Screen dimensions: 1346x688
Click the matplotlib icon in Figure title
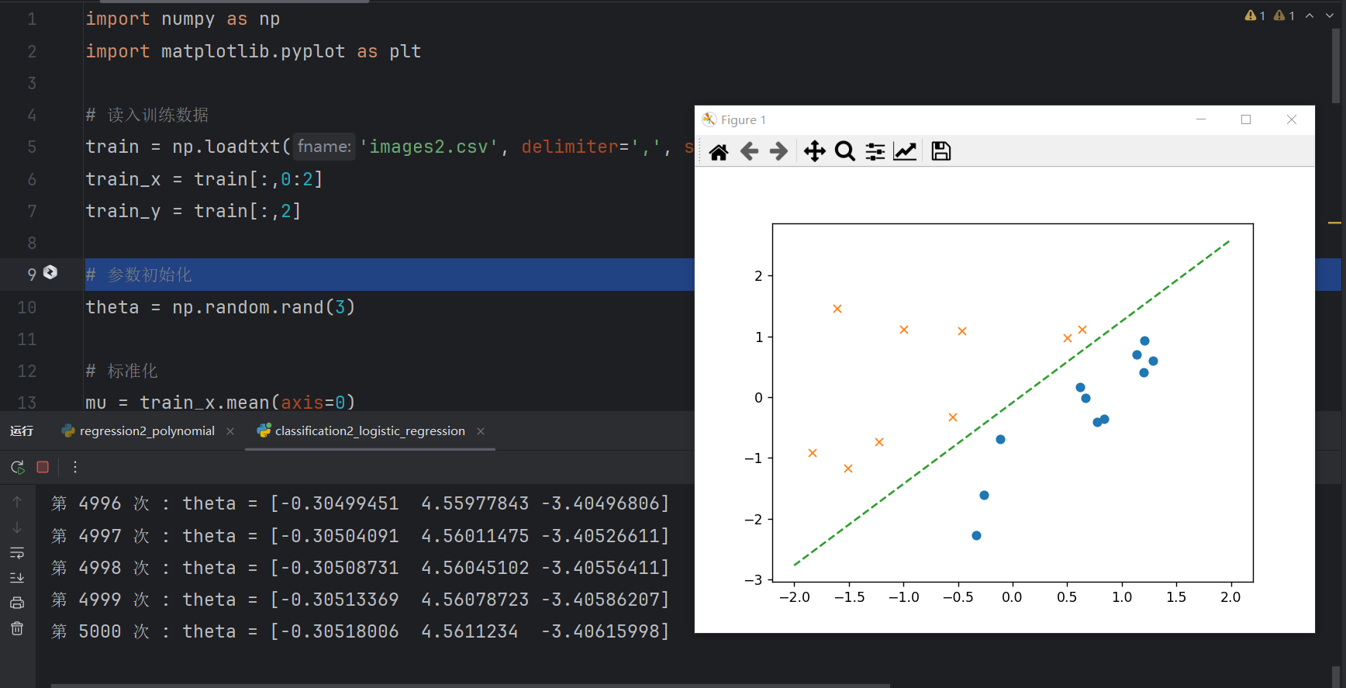click(x=709, y=119)
